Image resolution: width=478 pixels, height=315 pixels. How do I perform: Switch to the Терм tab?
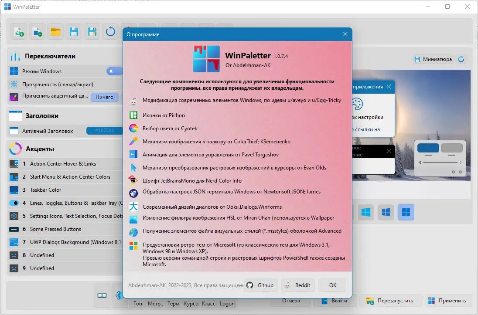[173, 303]
